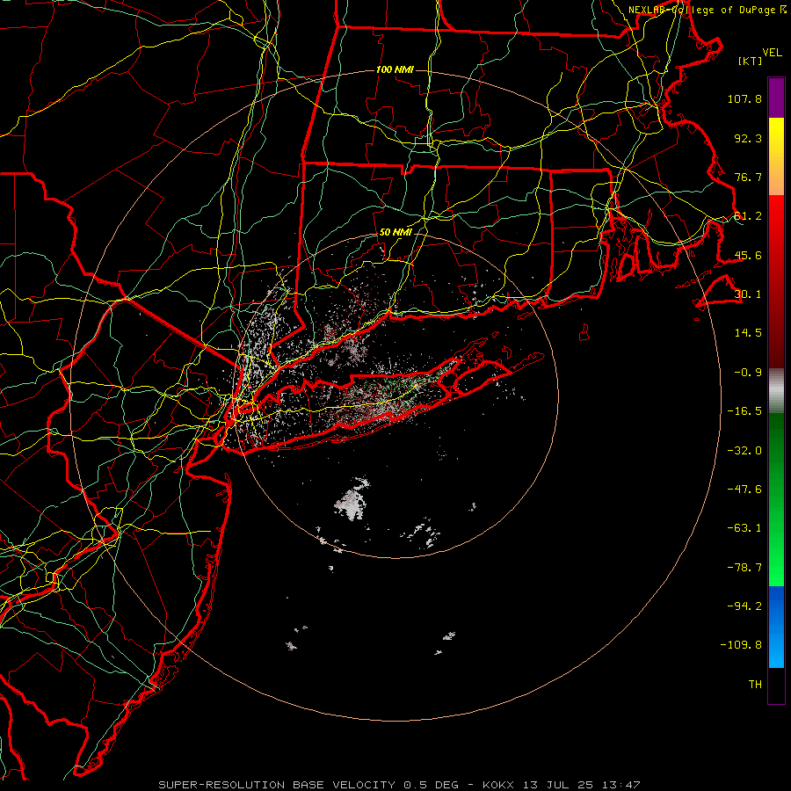Click the 45.6 velocity legend value
Viewport: 791px width, 791px height.
point(748,255)
